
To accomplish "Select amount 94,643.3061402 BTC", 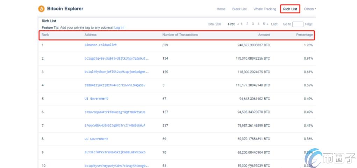I will [255, 99].
